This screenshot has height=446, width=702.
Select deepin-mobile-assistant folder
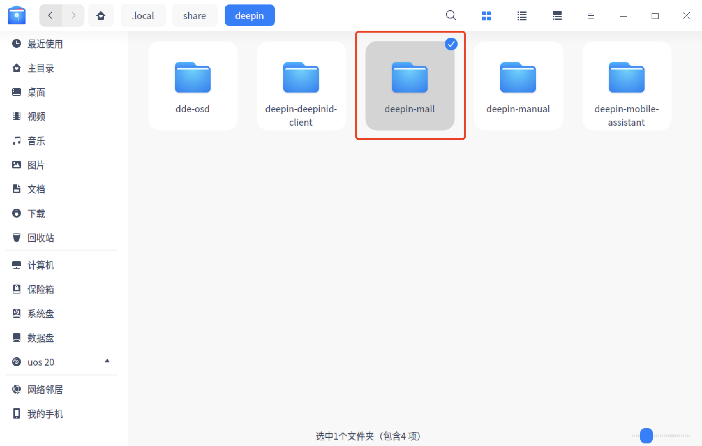point(627,85)
